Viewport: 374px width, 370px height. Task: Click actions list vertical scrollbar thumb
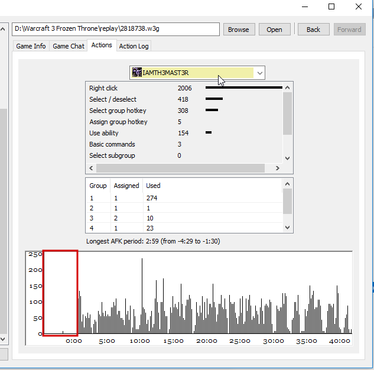tap(287, 113)
